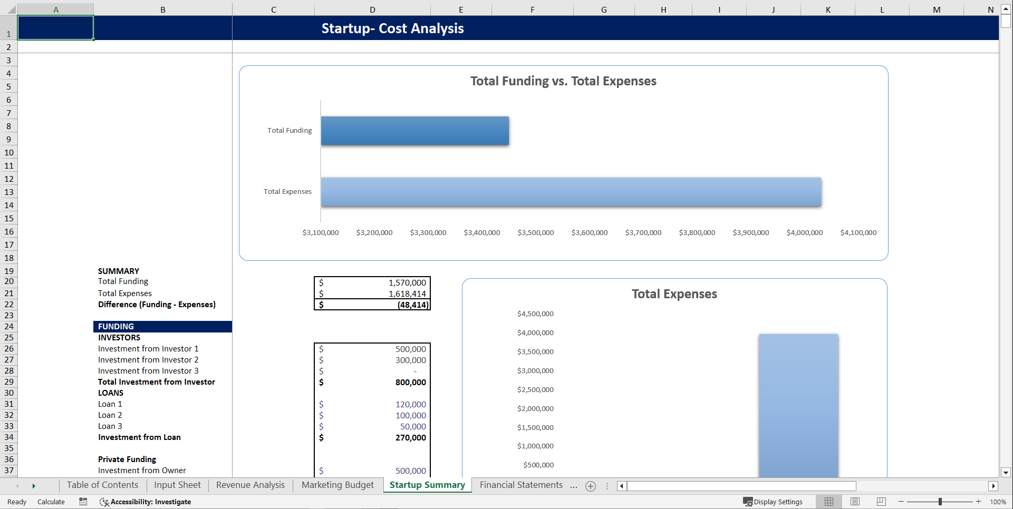The height and width of the screenshot is (509, 1013).
Task: Move the view right with the horizontal scrollbar arrow
Action: point(993,486)
